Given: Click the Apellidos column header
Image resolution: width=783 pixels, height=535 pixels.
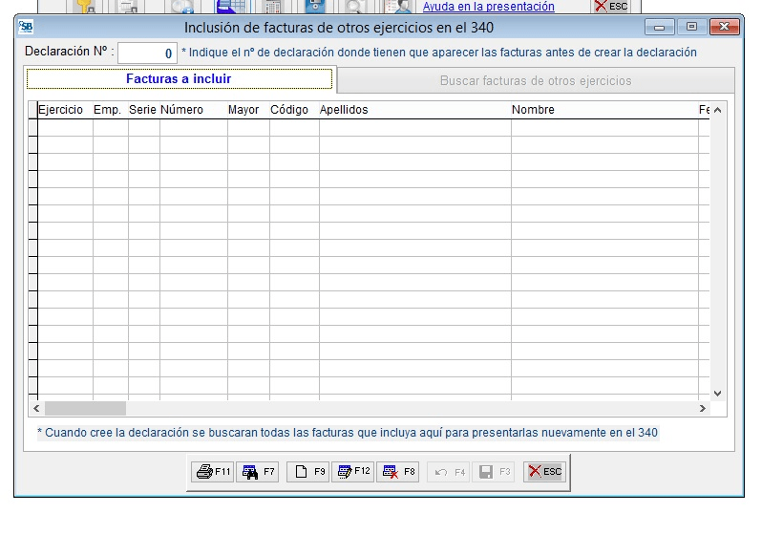Looking at the screenshot, I should point(415,110).
